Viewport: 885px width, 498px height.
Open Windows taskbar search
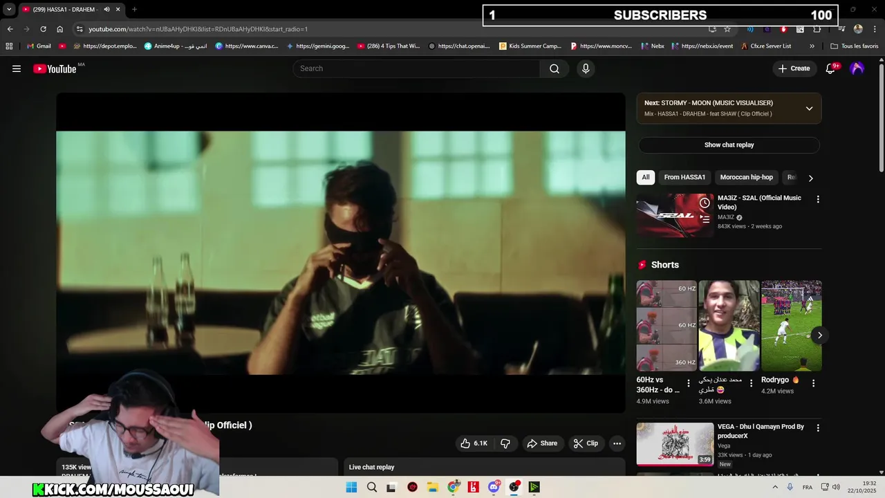372,487
